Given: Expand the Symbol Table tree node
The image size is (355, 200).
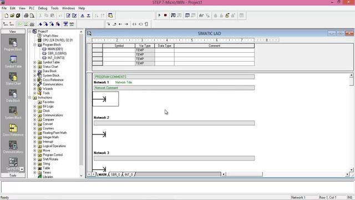Looking at the screenshot, I should pos(34,62).
